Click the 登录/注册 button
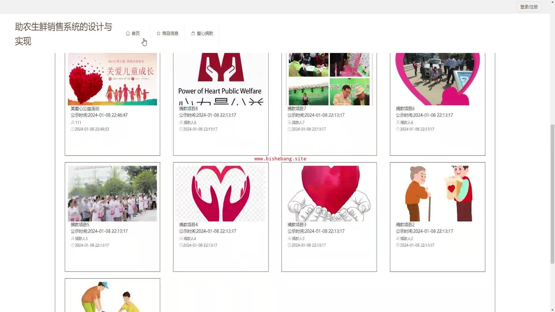This screenshot has width=555, height=312. [x=529, y=7]
